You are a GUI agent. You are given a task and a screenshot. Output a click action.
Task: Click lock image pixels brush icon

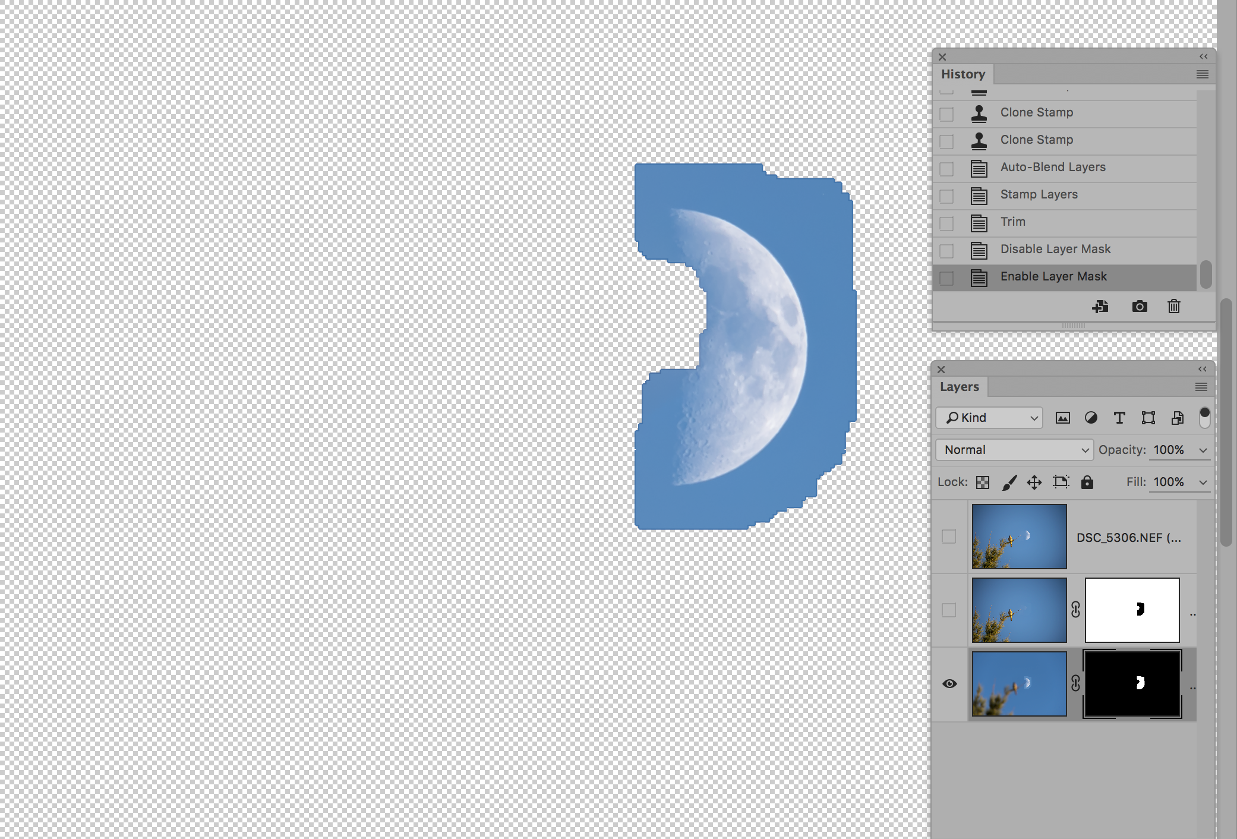(1009, 482)
